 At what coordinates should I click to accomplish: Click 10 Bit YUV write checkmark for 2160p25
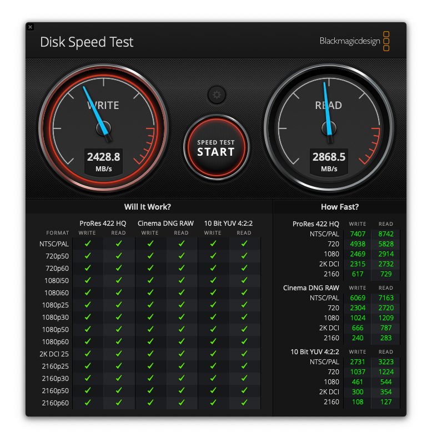click(213, 366)
